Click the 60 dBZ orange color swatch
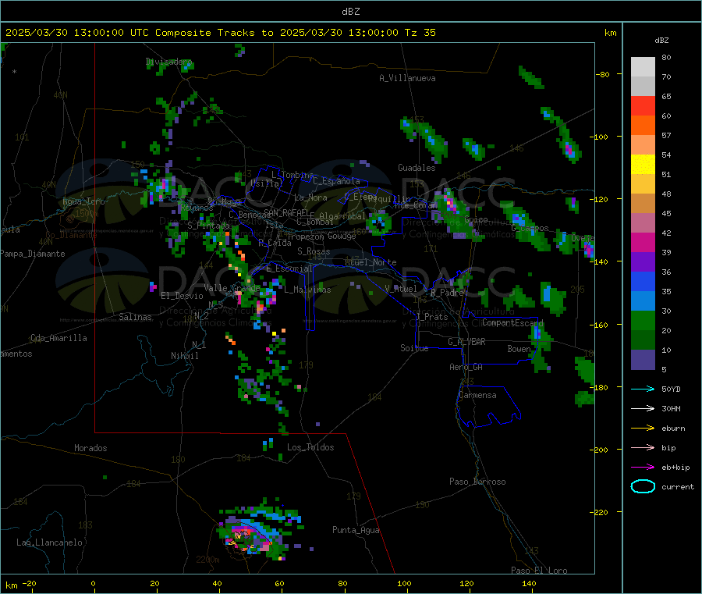702x594 pixels. (x=643, y=126)
